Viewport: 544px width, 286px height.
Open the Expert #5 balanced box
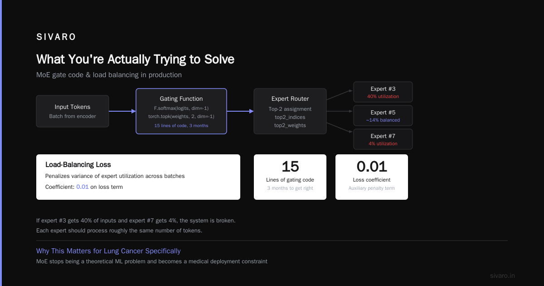[x=383, y=116]
